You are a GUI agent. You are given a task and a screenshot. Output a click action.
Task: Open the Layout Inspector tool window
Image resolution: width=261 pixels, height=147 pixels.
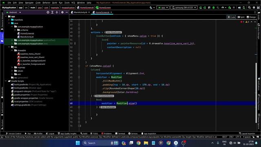(247, 134)
